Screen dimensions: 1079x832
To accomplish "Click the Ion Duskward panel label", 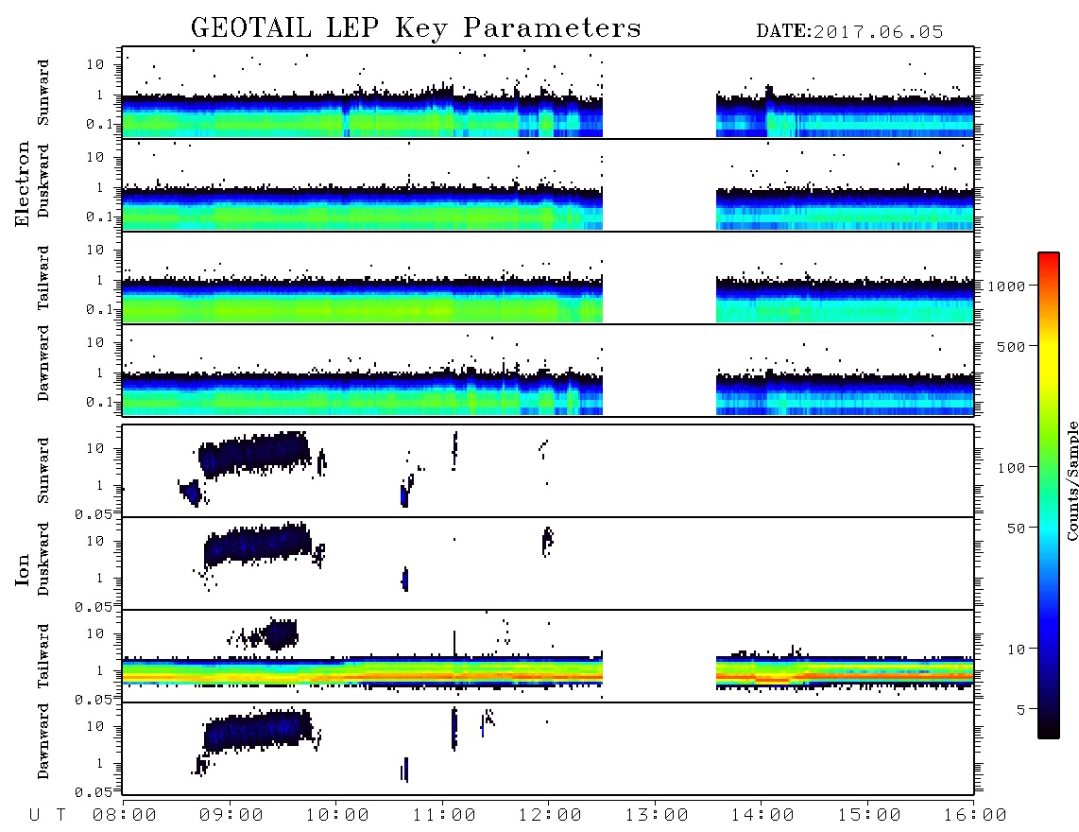I will [43, 559].
